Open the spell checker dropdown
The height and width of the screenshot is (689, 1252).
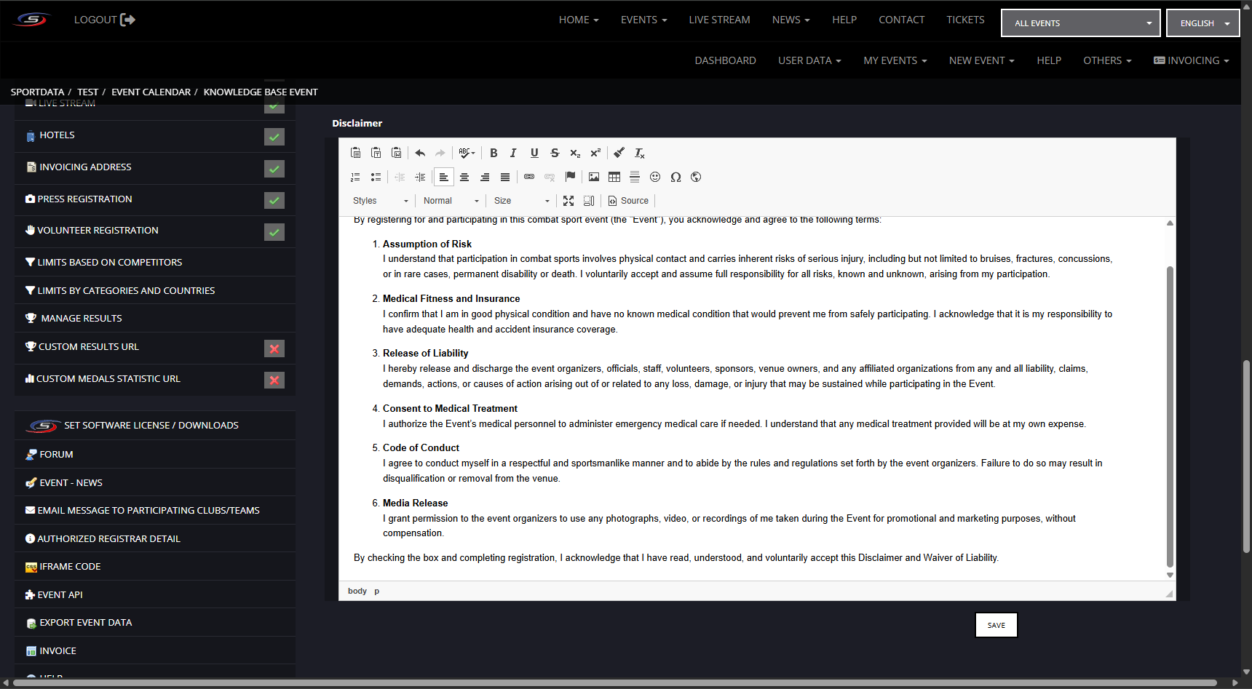tap(467, 153)
